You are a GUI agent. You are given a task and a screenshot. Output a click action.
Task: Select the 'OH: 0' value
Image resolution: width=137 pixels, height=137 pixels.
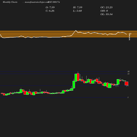coord(104,11)
